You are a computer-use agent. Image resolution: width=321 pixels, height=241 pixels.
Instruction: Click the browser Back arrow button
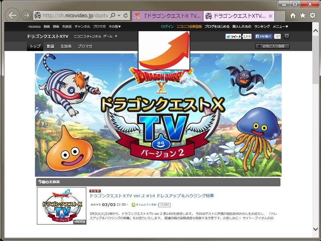point(12,15)
